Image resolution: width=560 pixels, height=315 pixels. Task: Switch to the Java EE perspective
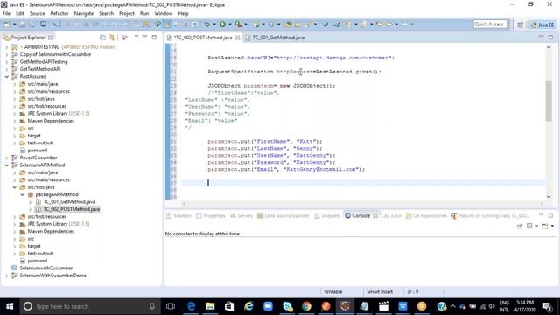(542, 24)
